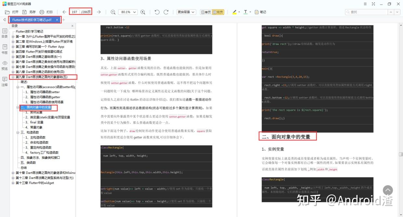Screen dimensions: 403x217
Task: Click the page number field showing 197
Action: (75, 12)
